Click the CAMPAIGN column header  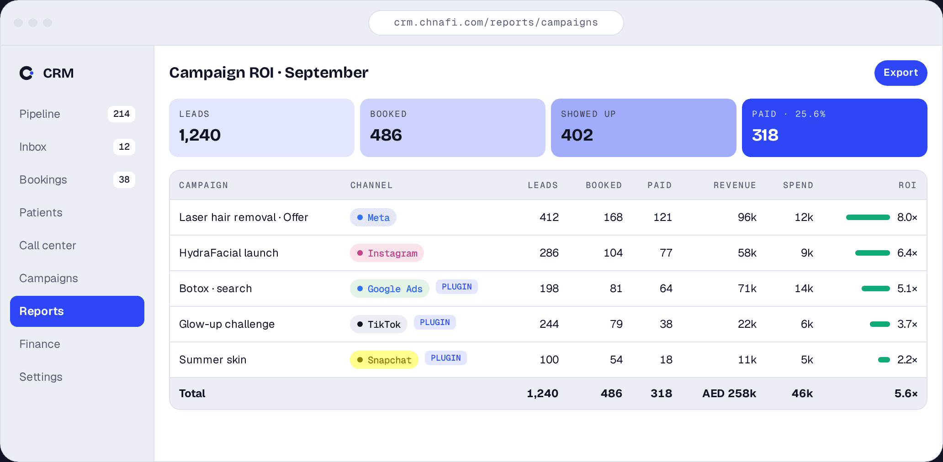point(204,185)
